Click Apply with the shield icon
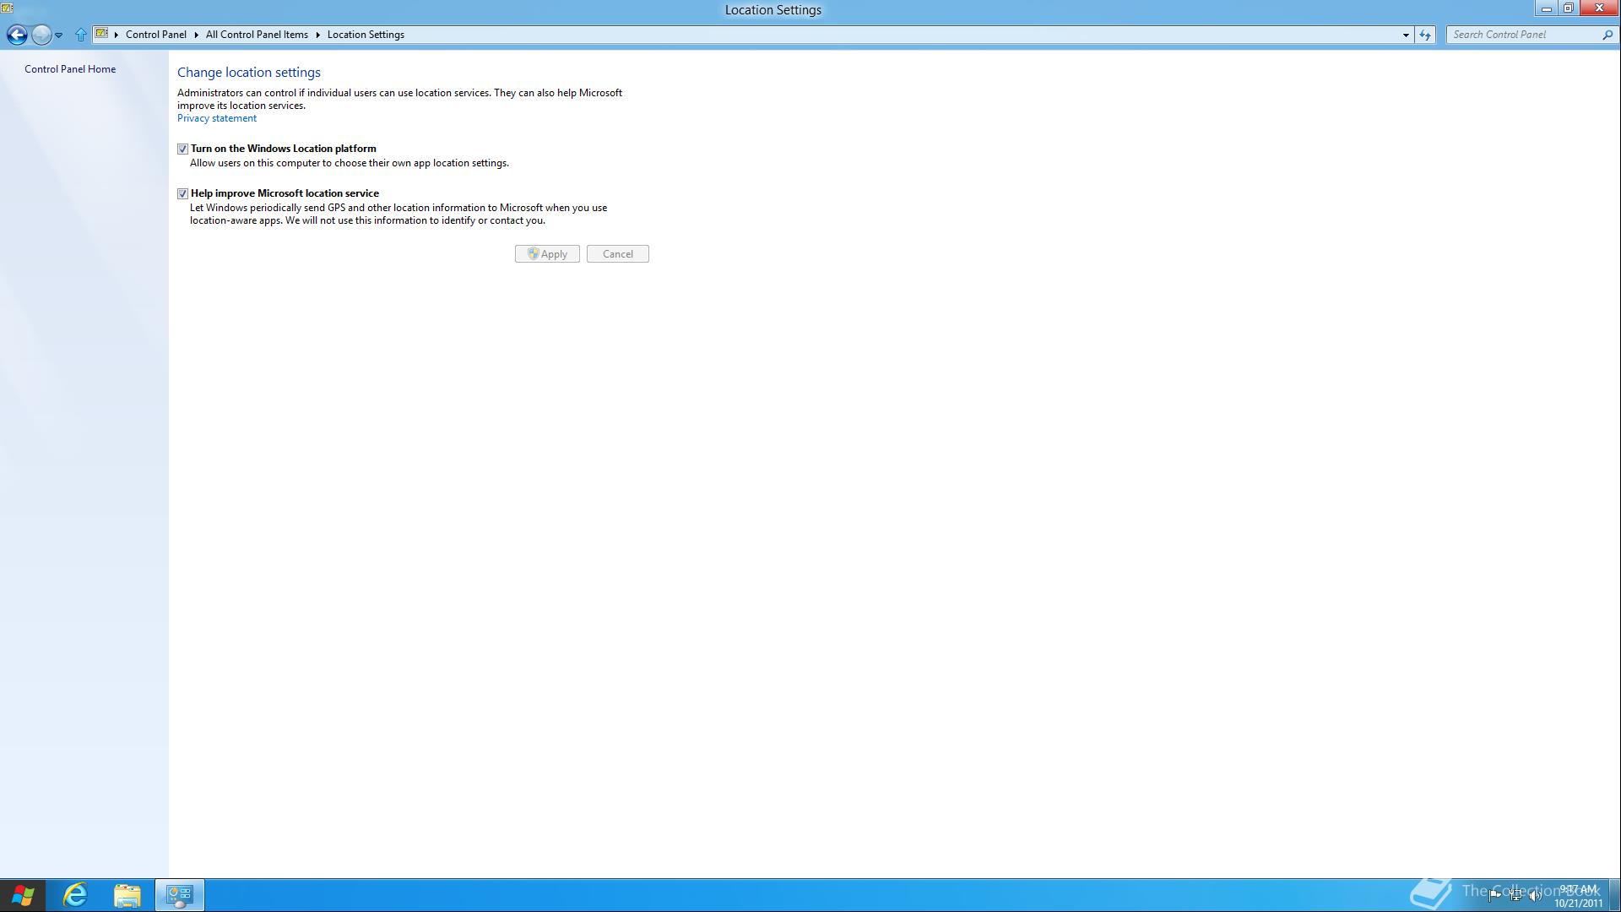 (546, 253)
